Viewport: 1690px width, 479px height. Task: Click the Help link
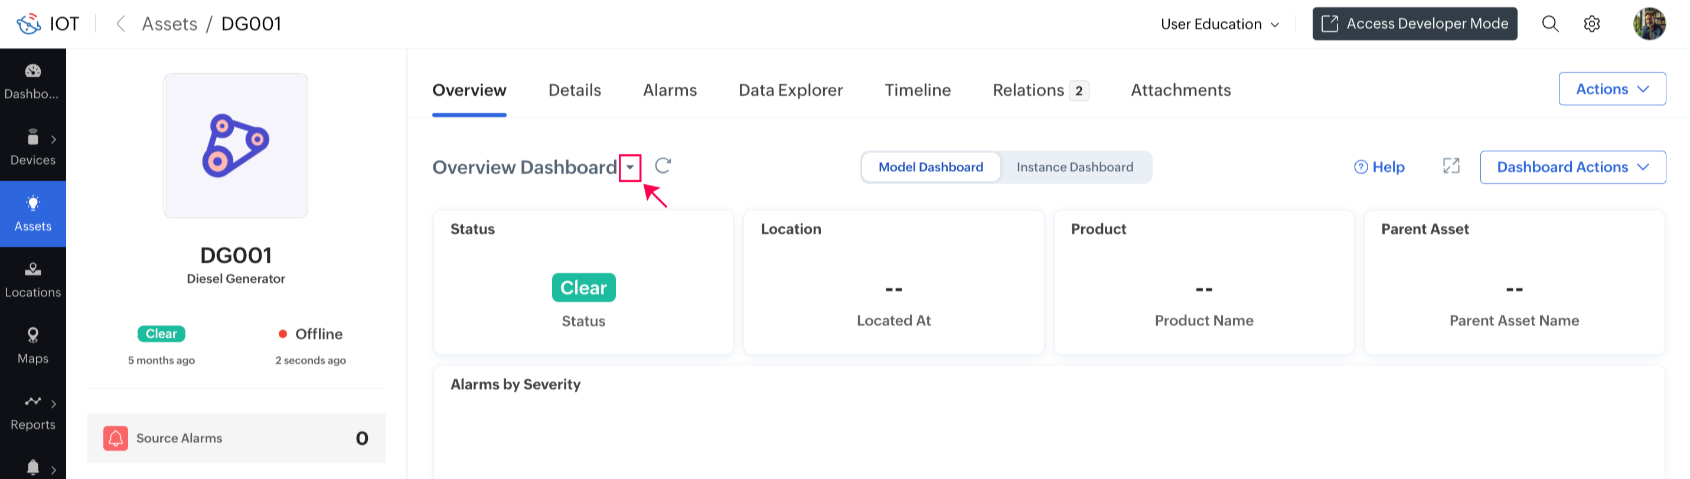pos(1379,167)
